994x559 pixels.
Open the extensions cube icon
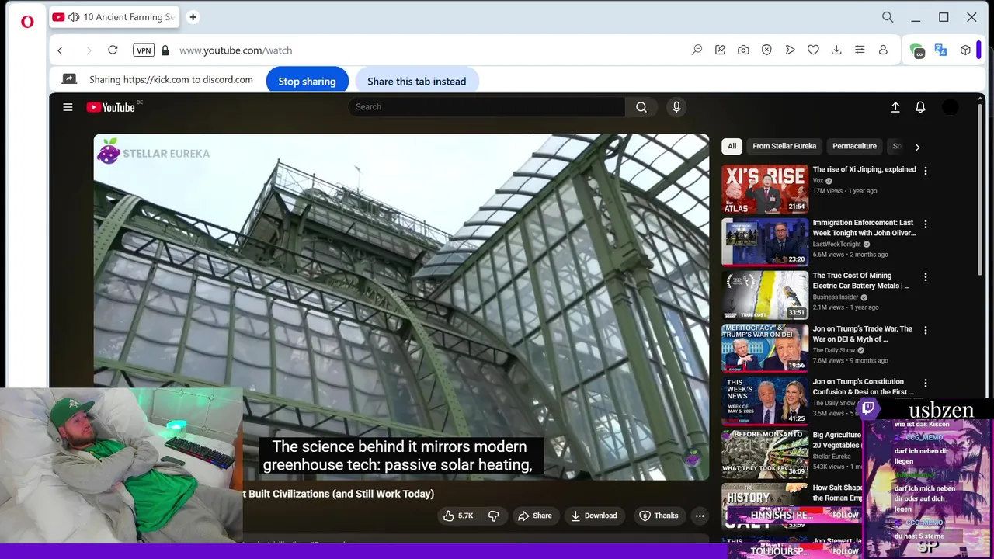[x=965, y=50]
